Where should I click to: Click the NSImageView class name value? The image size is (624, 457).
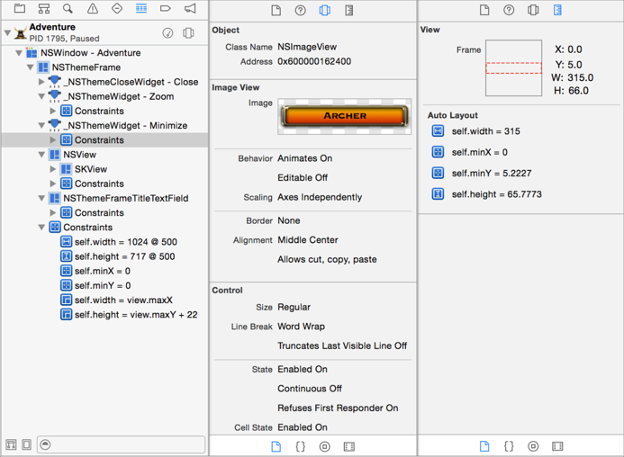point(307,47)
